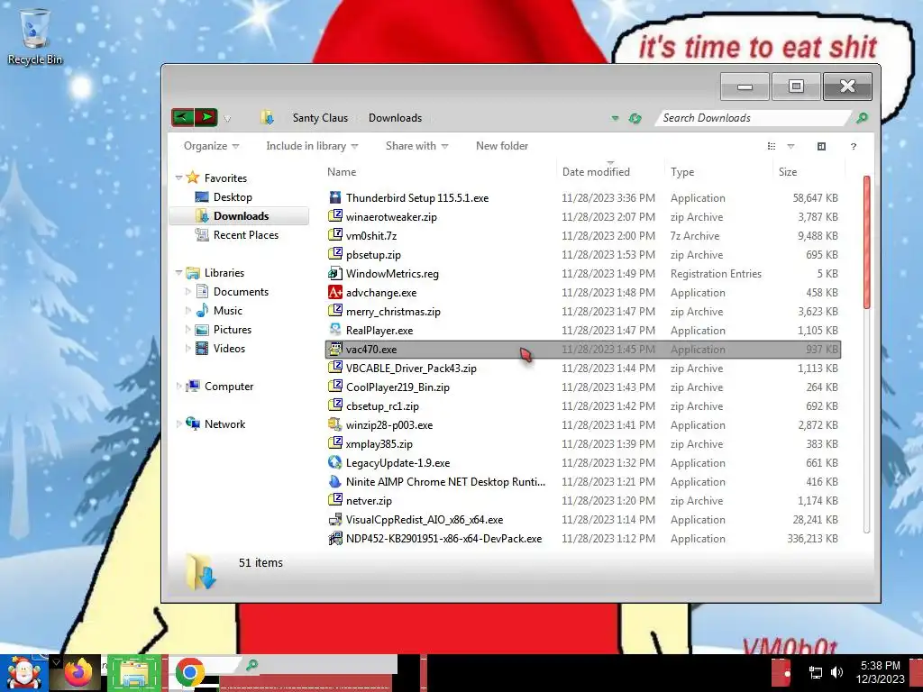
Task: Toggle the preview pane
Action: [x=822, y=146]
